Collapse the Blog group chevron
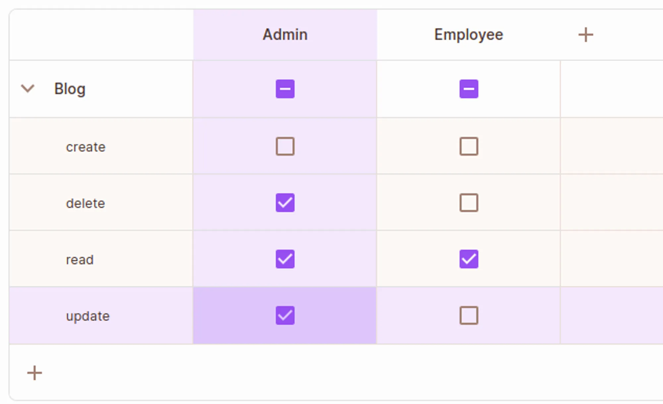This screenshot has width=663, height=404. click(x=28, y=88)
